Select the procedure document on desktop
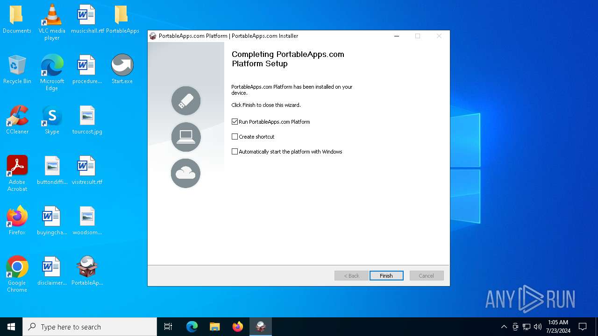The height and width of the screenshot is (336, 598). point(87,70)
